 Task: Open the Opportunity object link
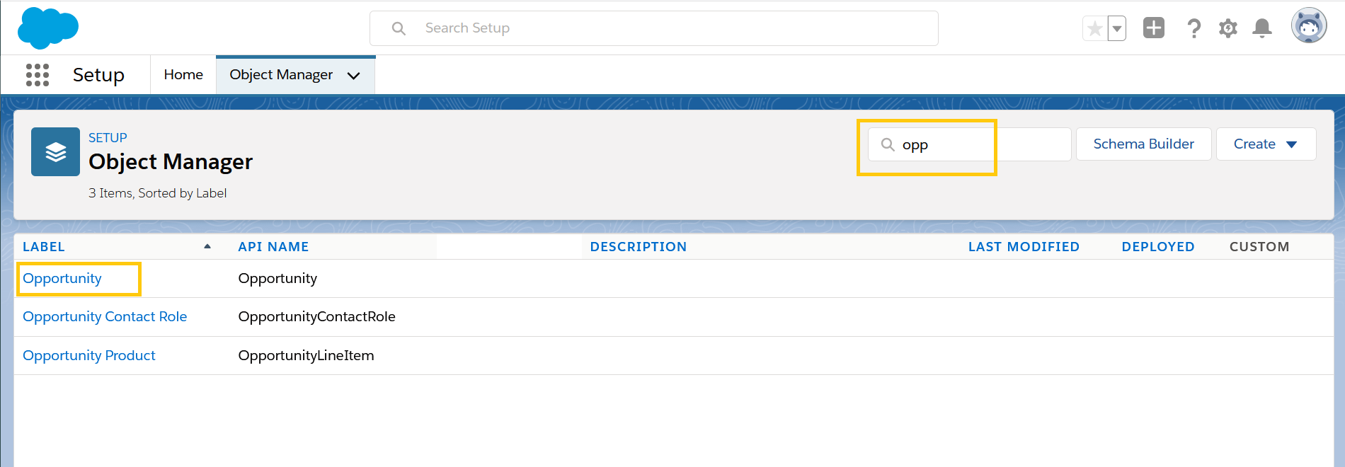coord(62,279)
